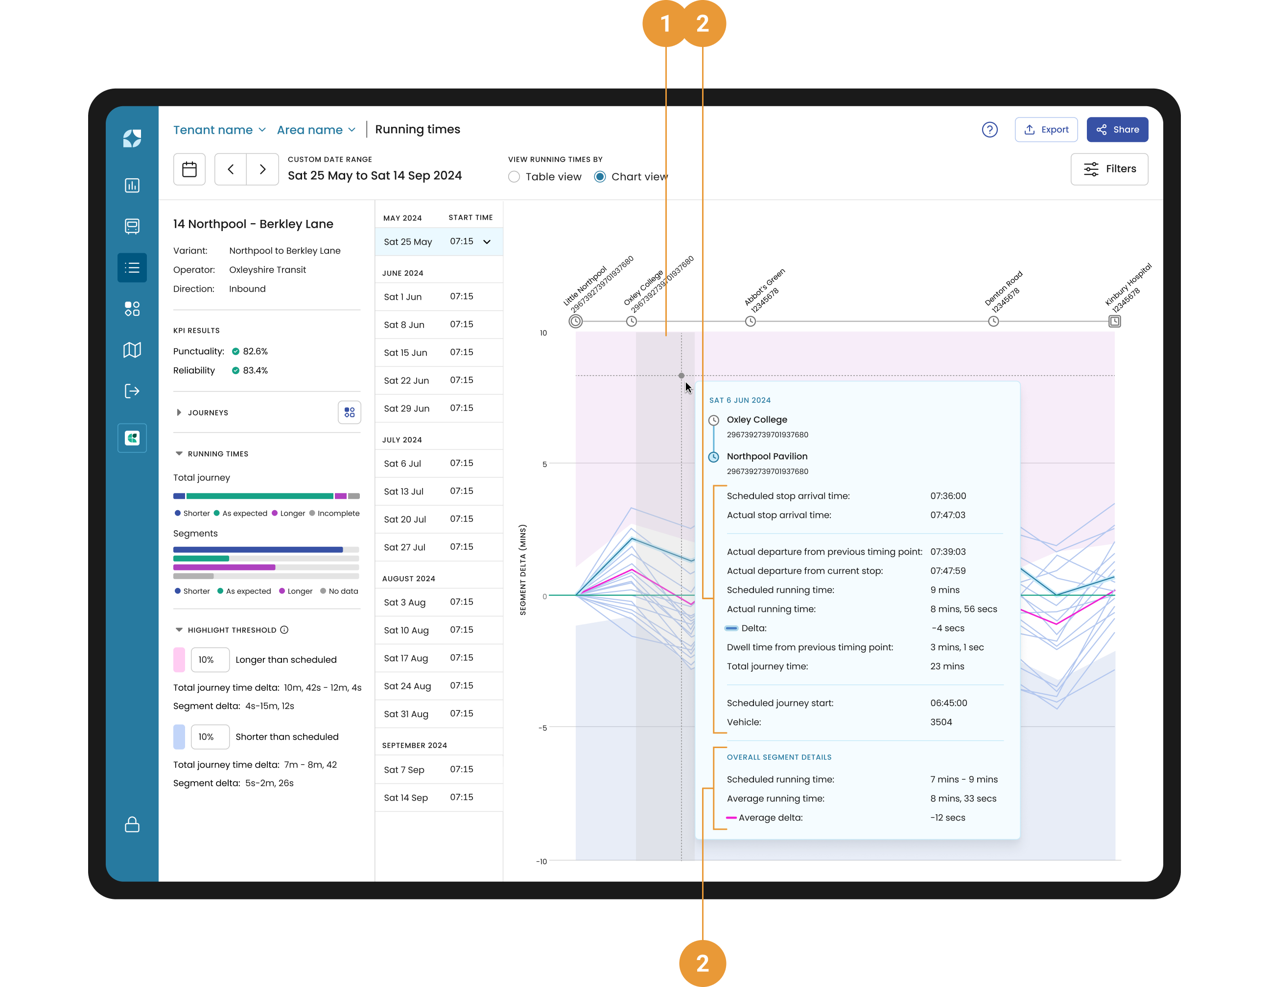Select the Sat 3 Aug journey row
Screen dimensions: 1269x987
click(x=438, y=602)
